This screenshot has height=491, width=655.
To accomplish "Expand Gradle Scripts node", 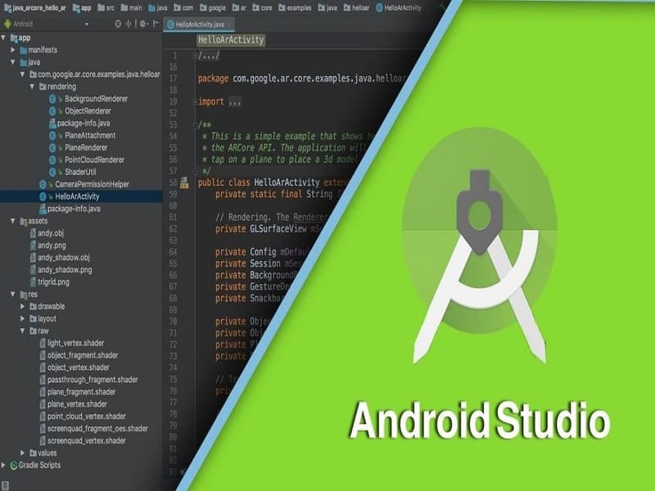I will pyautogui.click(x=3, y=465).
